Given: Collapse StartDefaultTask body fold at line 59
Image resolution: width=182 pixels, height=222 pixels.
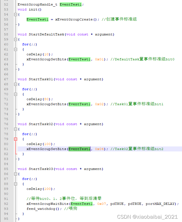Looking at the screenshot, I should click(15, 39).
